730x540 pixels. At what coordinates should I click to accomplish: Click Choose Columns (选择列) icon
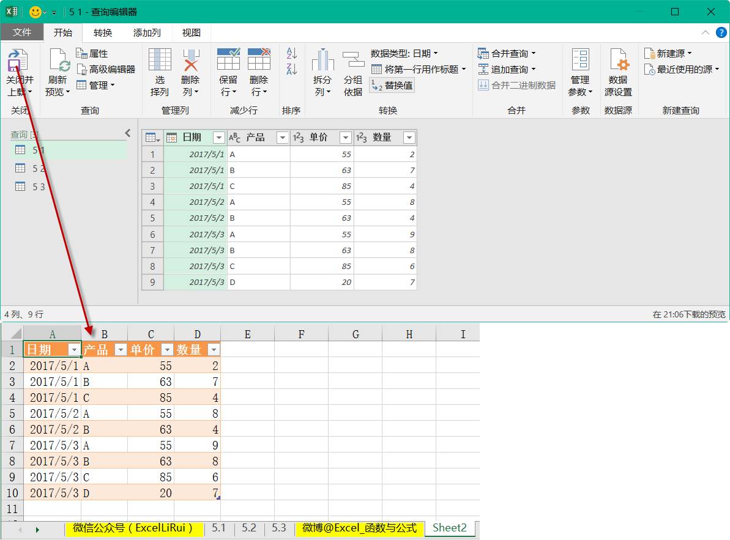pos(160,59)
